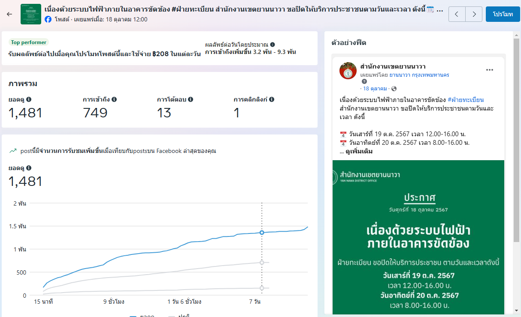The image size is (521, 317).
Task: Click info icon beside การโต้ตอบ
Action: pos(191,99)
